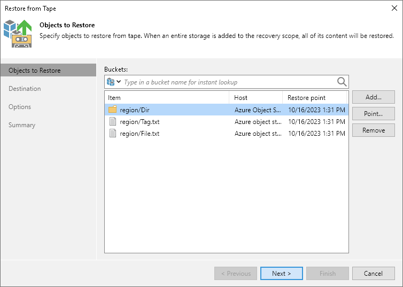Go to the Destination step
Viewport: 403px width, 287px height.
pos(25,89)
